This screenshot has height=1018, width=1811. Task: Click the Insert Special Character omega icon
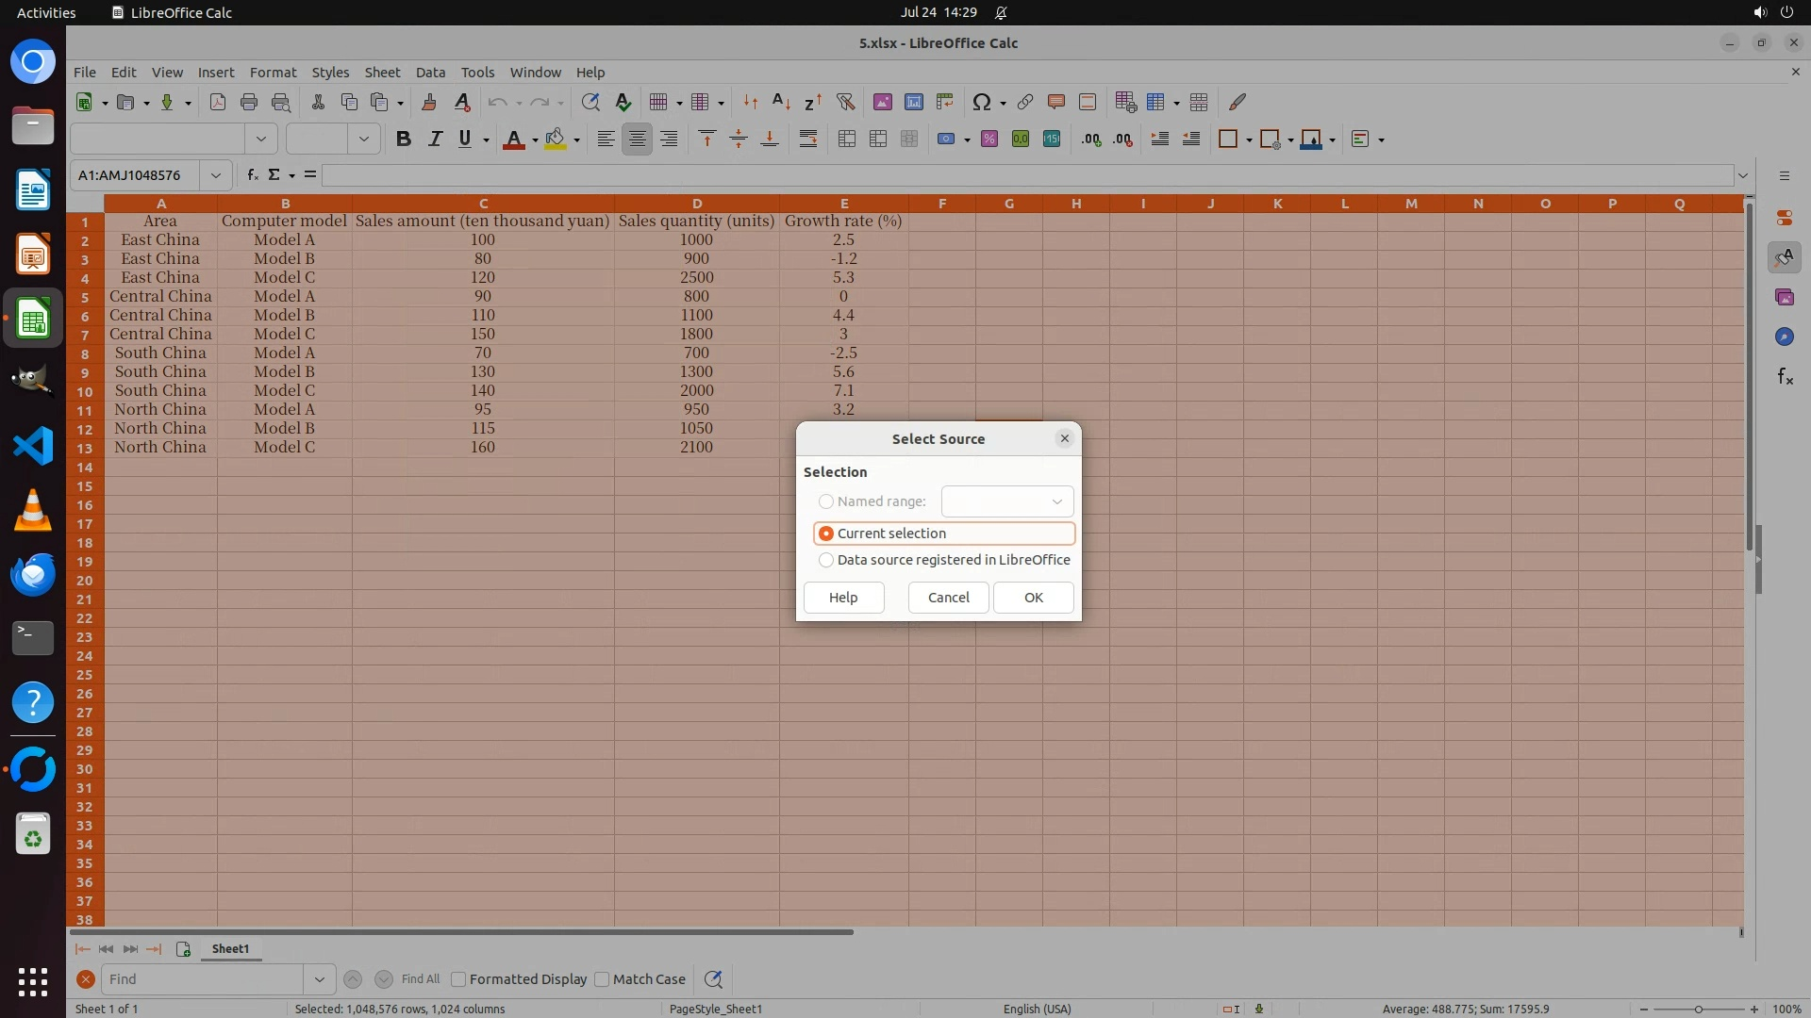[981, 102]
